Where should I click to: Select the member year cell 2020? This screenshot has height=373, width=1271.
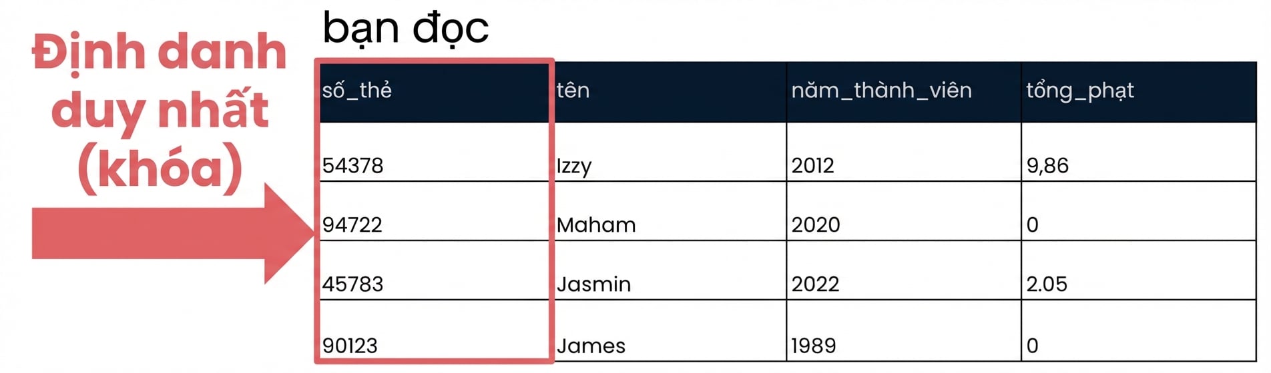pyautogui.click(x=904, y=211)
